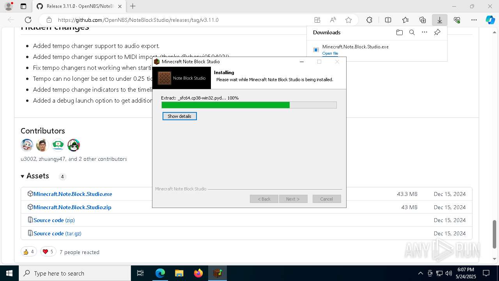Open Edge settings and more menu
This screenshot has height=281, width=499.
474,20
